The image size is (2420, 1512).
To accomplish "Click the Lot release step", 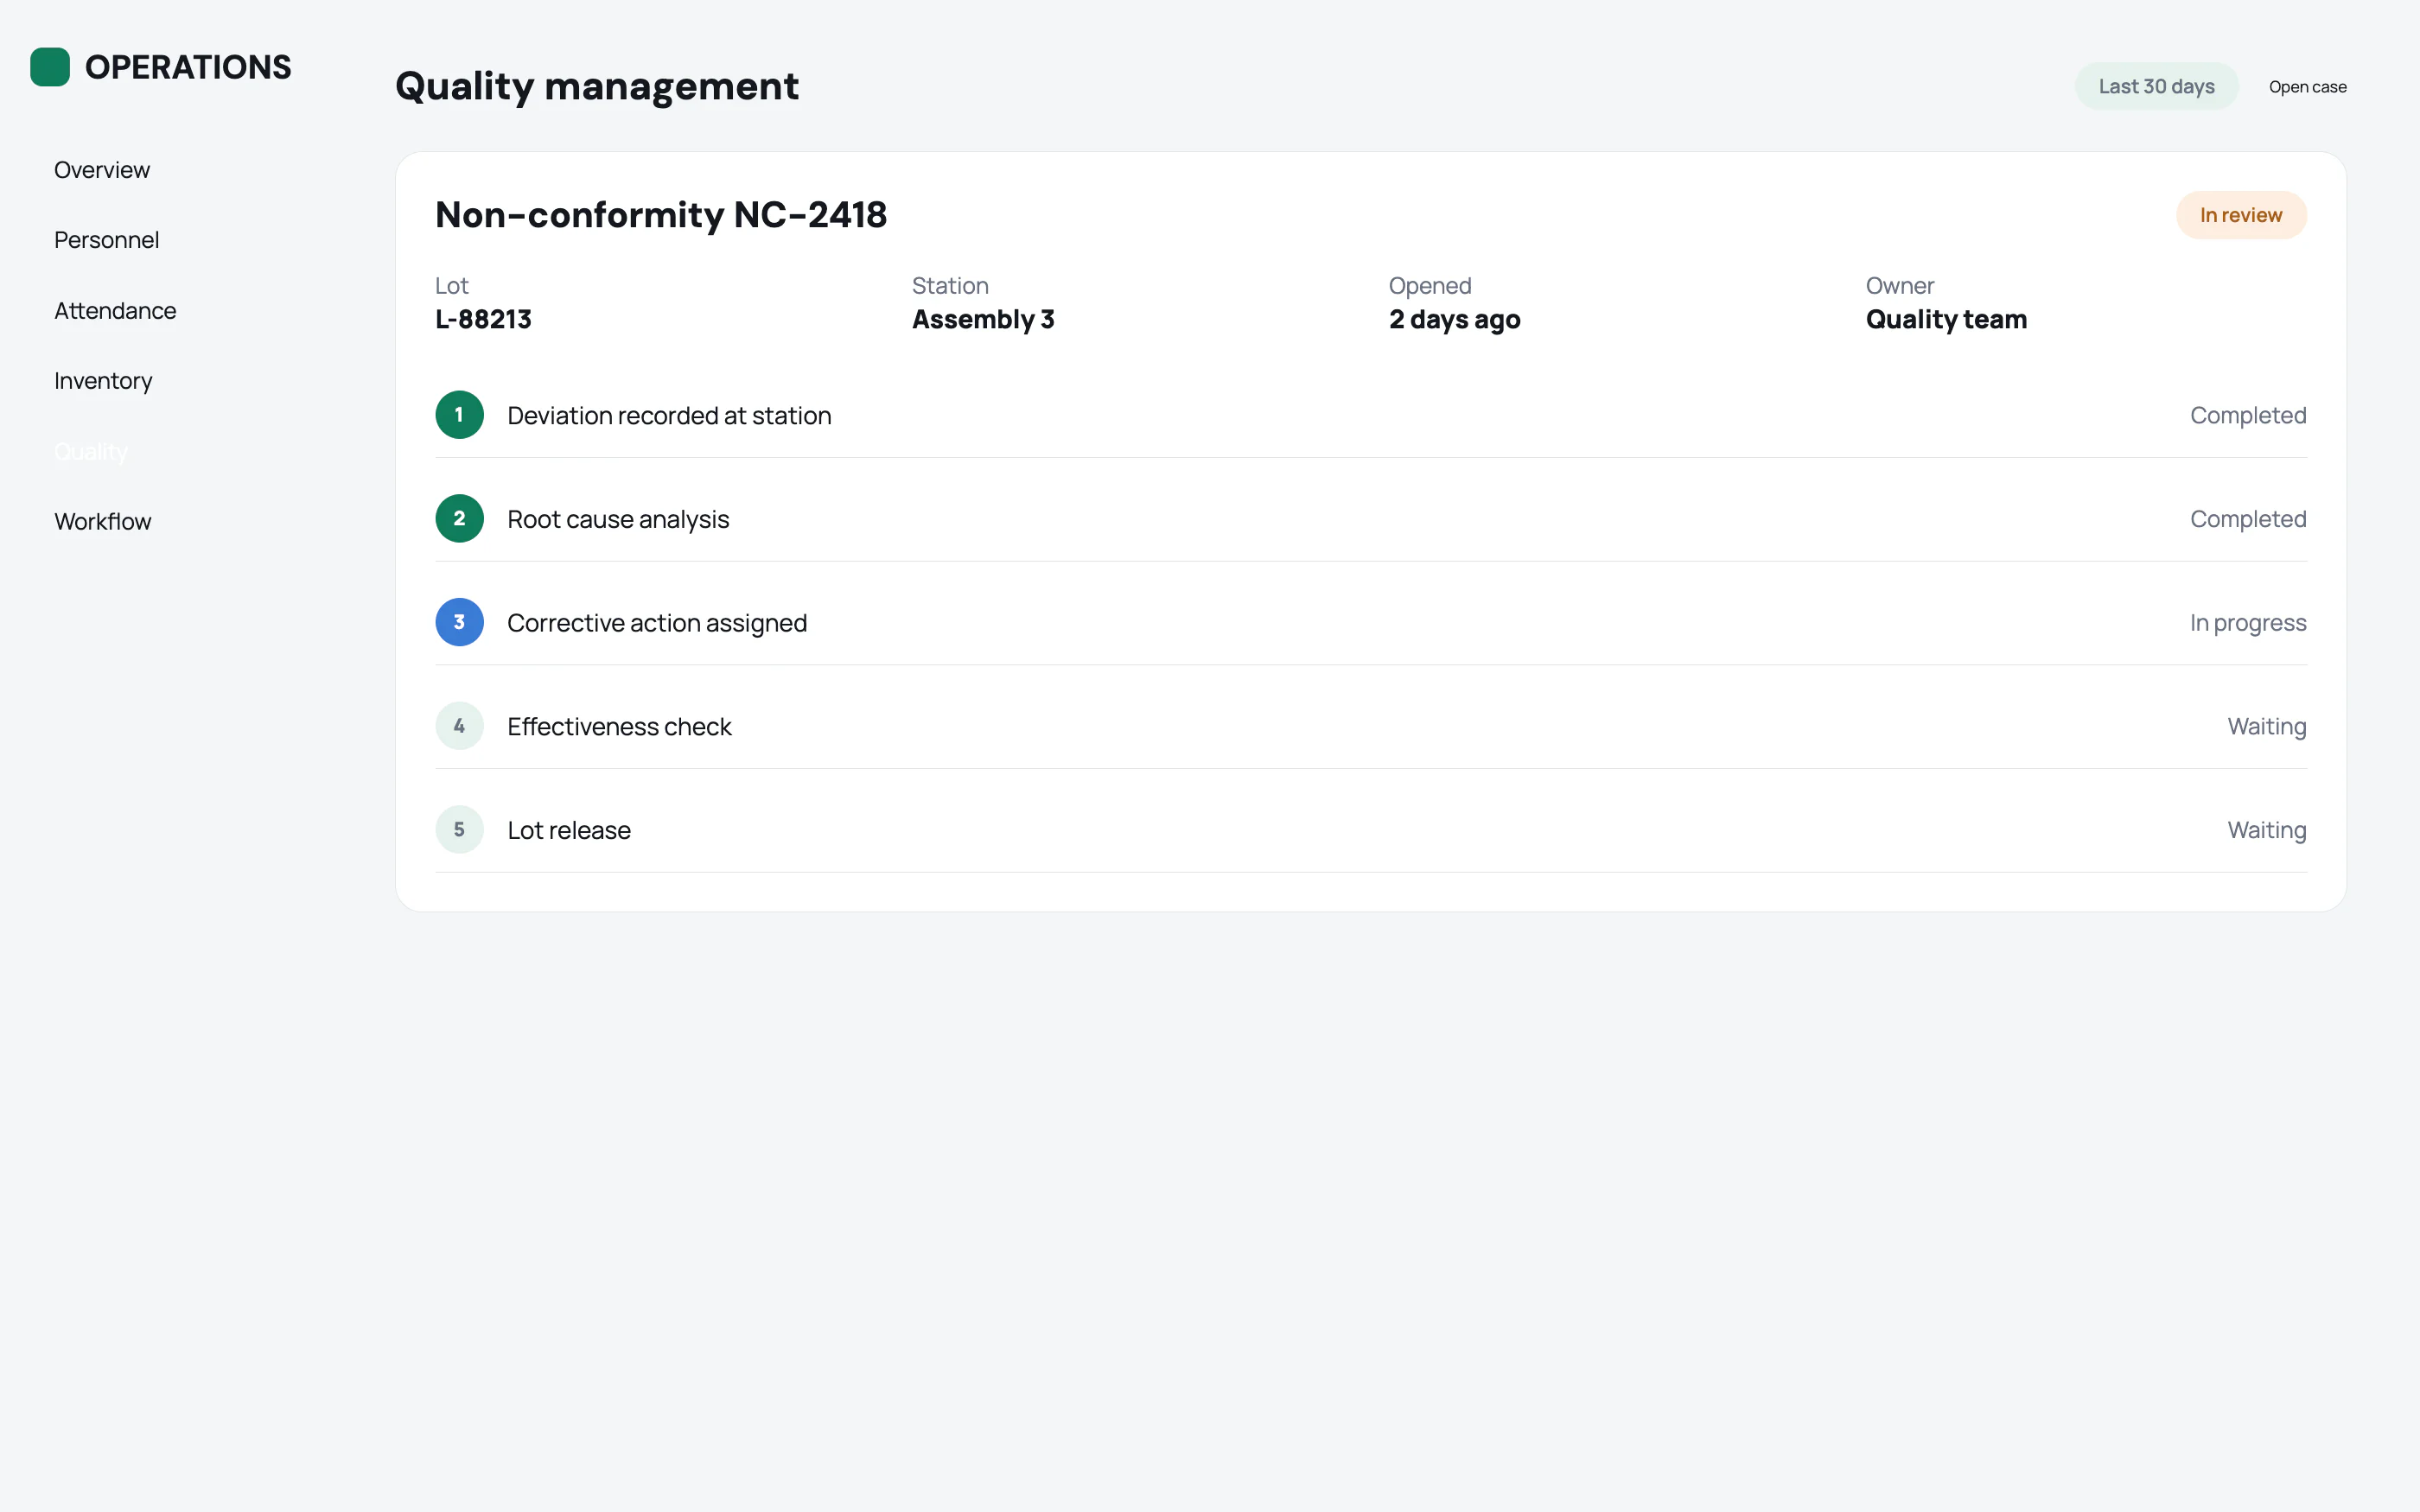I will pyautogui.click(x=1371, y=830).
